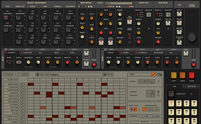Click the percent icon next to Shuffle
This screenshot has height=124, width=201.
pos(158,95)
